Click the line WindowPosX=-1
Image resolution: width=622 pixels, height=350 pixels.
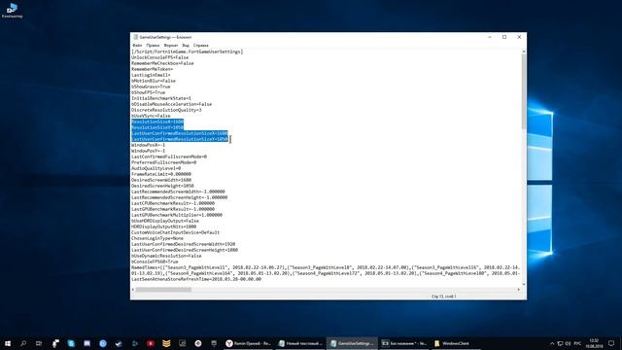point(149,145)
